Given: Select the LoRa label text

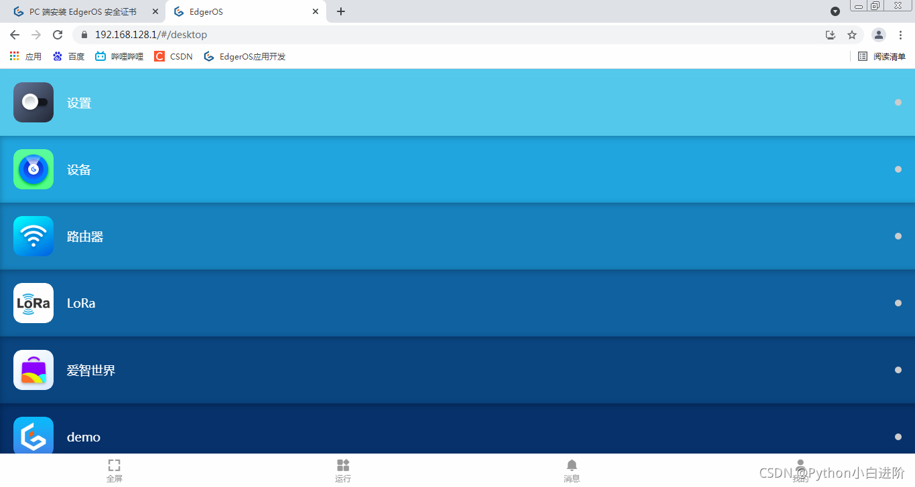Looking at the screenshot, I should point(81,303).
